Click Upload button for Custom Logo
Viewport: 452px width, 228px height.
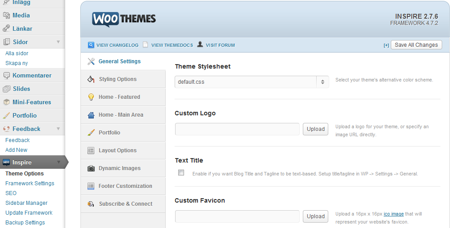315,129
